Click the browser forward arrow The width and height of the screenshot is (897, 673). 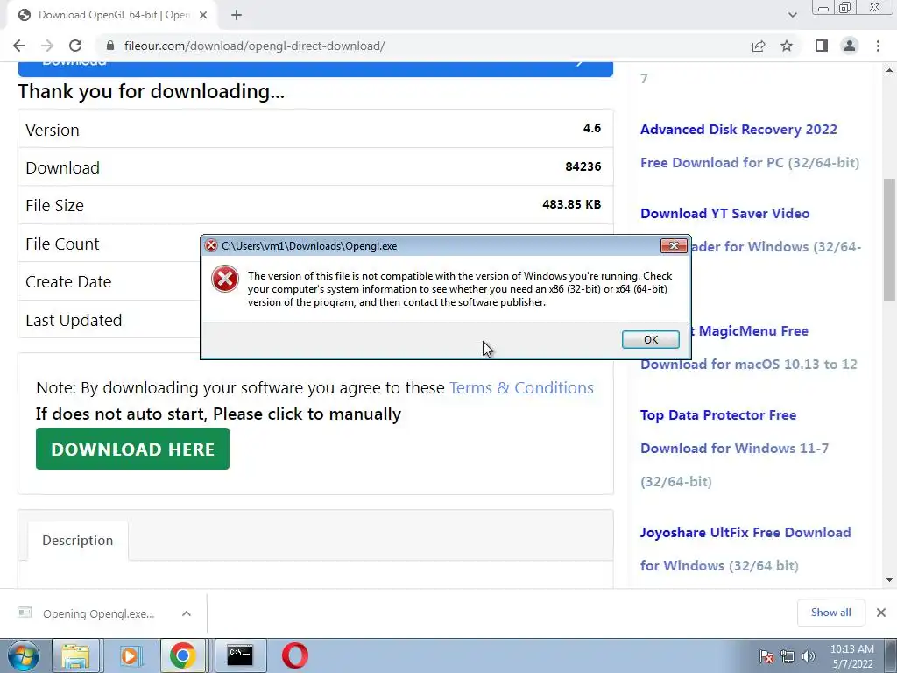[47, 46]
